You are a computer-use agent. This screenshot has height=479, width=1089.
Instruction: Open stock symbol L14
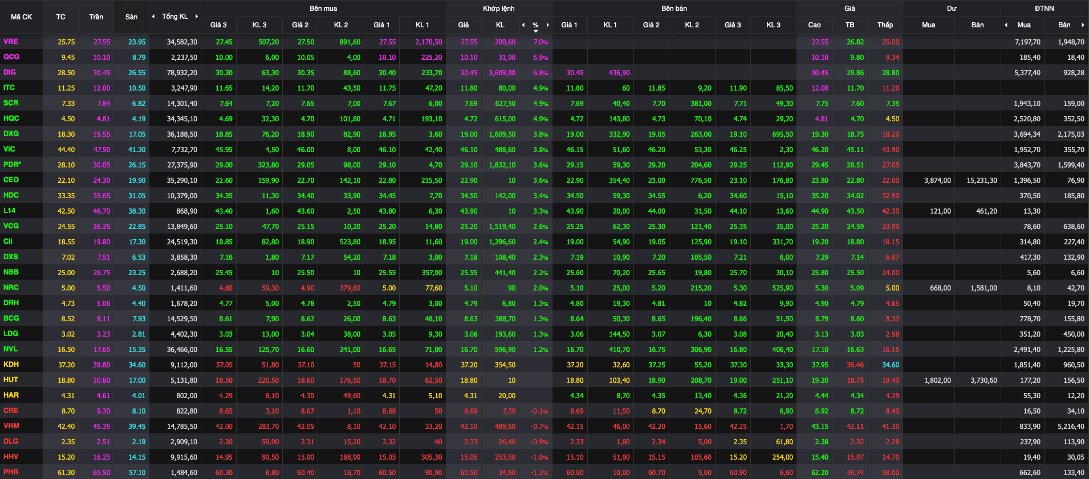point(10,211)
